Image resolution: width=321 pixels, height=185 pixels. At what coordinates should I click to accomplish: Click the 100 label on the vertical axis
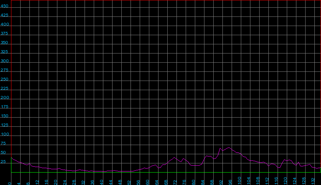(5, 134)
